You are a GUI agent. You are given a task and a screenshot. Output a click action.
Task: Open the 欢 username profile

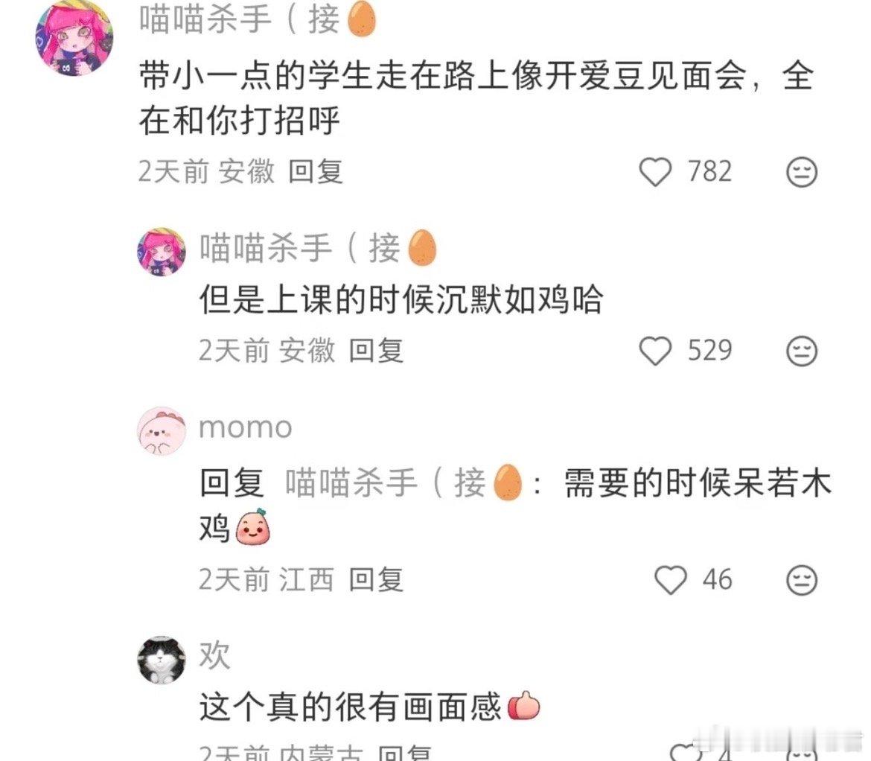214,655
